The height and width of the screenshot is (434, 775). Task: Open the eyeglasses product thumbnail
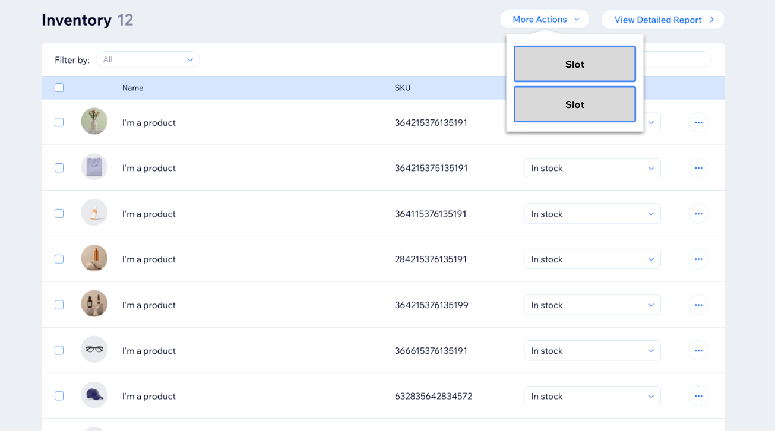point(94,349)
